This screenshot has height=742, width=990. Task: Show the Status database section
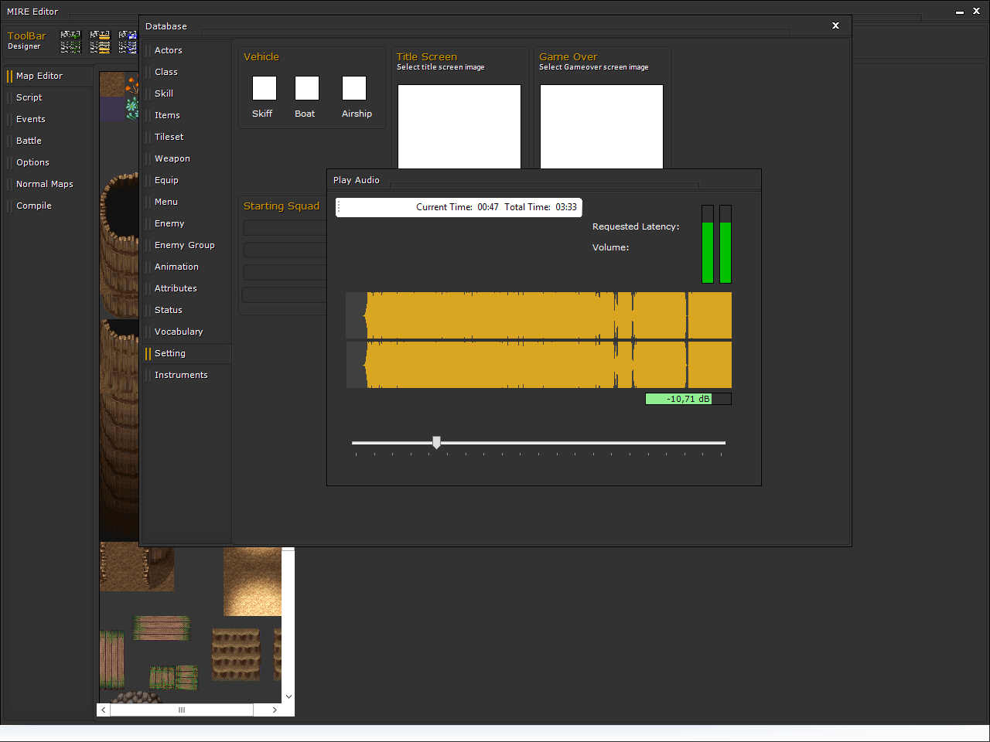click(187, 310)
